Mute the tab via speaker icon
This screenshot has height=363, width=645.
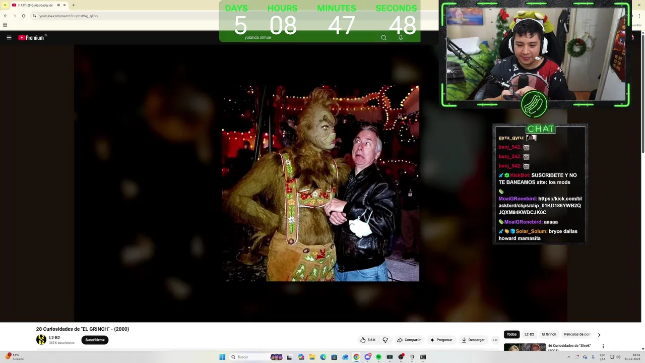pyautogui.click(x=58, y=5)
